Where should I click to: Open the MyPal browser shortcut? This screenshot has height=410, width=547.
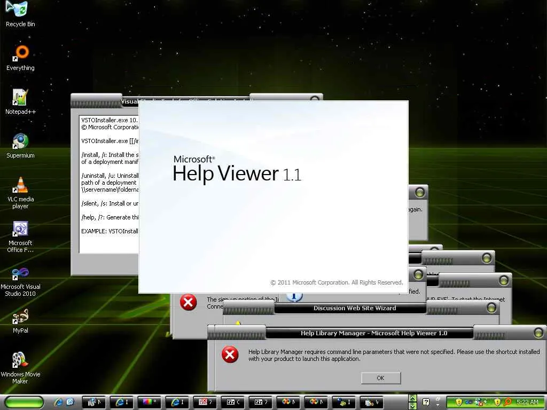[20, 321]
